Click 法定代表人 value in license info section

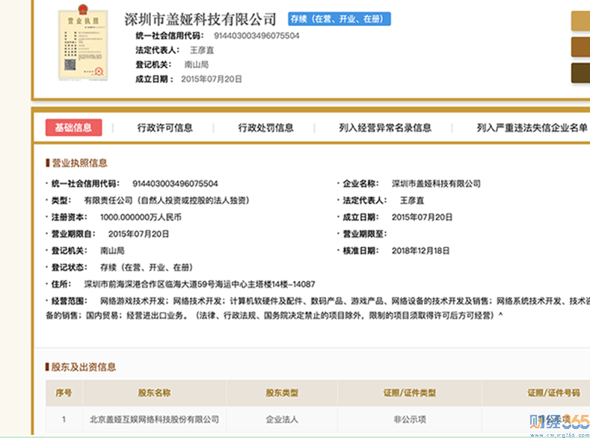pos(411,200)
